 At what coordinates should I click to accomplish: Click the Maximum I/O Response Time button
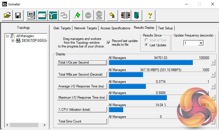pyautogui.click(x=82, y=97)
